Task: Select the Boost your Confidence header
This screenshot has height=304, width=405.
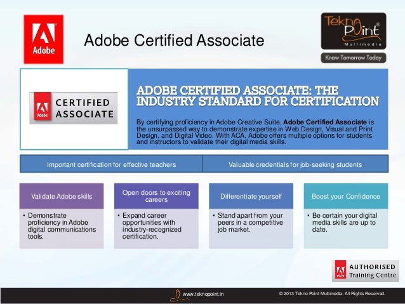Action: (345, 196)
